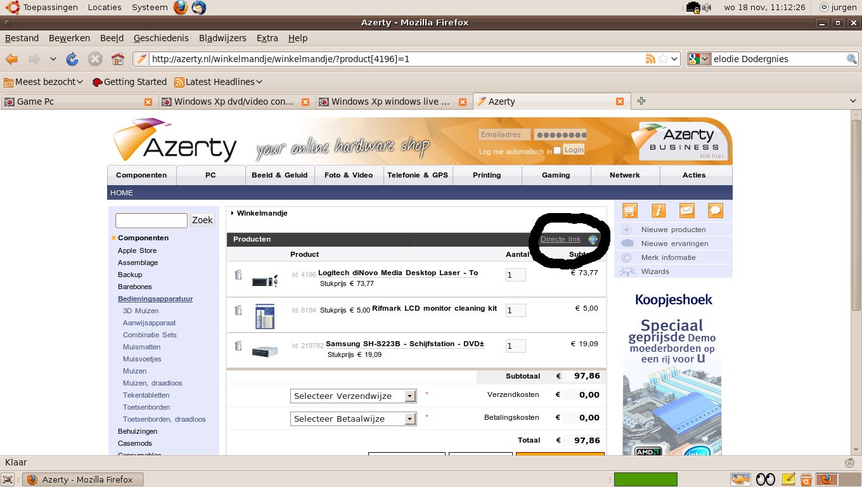Click the Getting Started bookmark
The height and width of the screenshot is (487, 862).
click(129, 82)
